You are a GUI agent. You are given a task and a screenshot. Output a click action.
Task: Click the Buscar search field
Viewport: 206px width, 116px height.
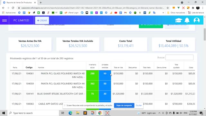(179, 57)
